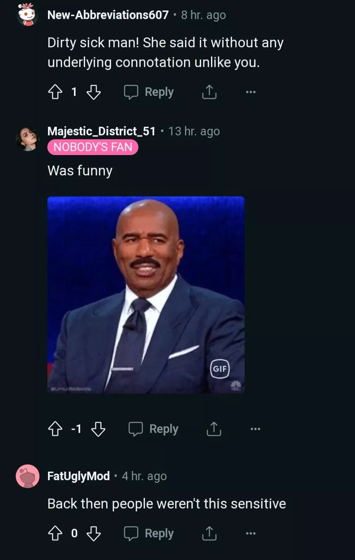Downvote New-Abbreviations607's comment

94,92
